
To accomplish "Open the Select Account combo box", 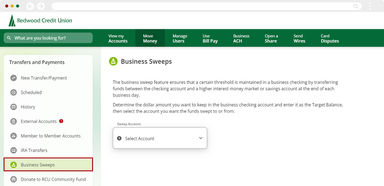I will pos(160,138).
